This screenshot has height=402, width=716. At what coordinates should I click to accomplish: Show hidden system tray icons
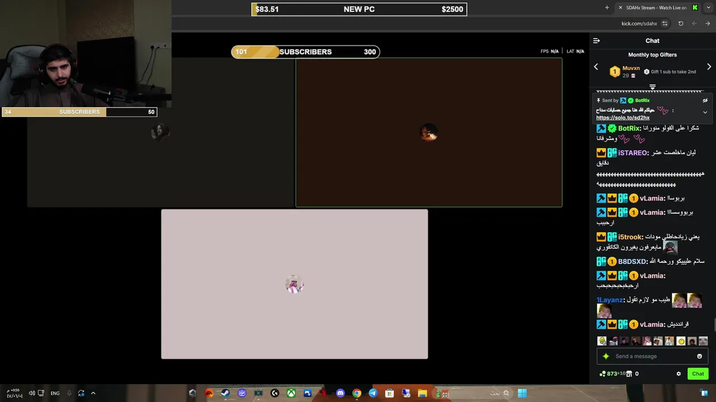click(x=93, y=393)
